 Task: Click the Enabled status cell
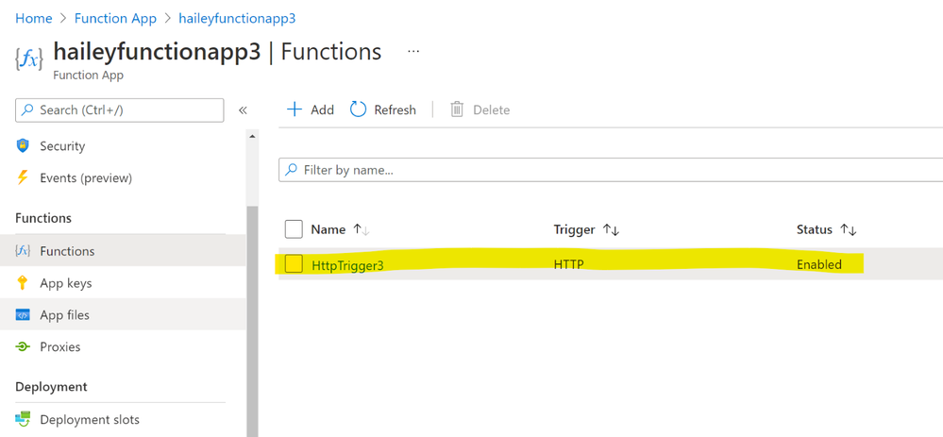pyautogui.click(x=819, y=264)
